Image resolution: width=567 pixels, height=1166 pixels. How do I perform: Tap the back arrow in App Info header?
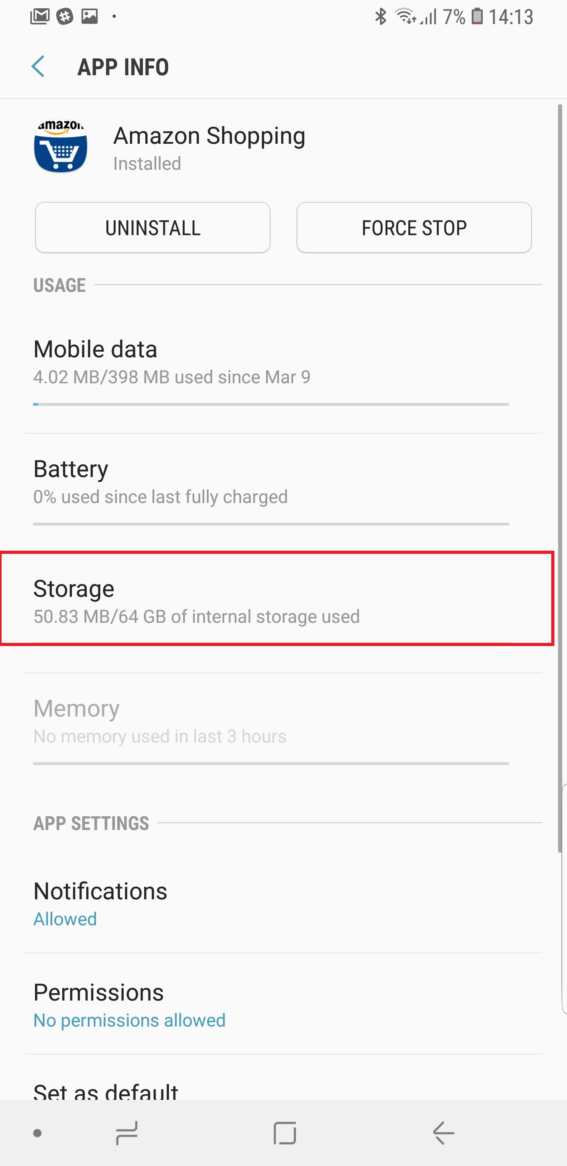tap(39, 67)
